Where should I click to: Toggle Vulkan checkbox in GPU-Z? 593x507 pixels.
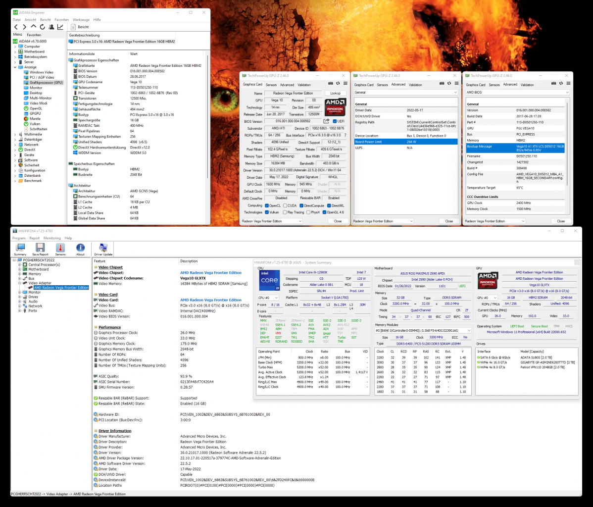tap(267, 212)
